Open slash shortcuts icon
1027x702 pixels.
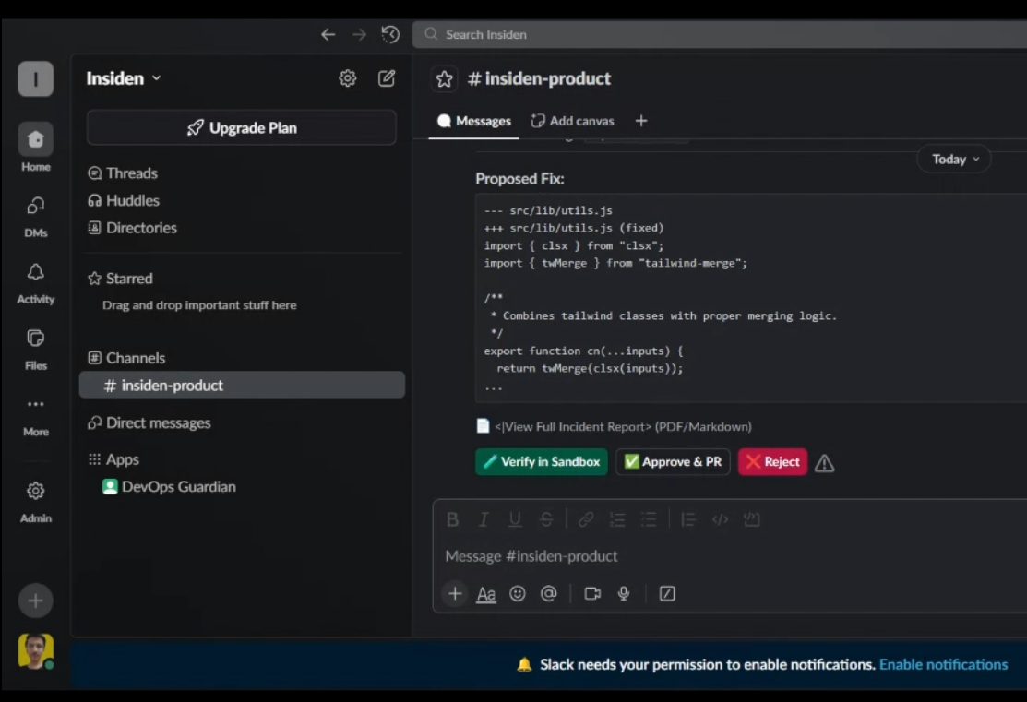667,593
